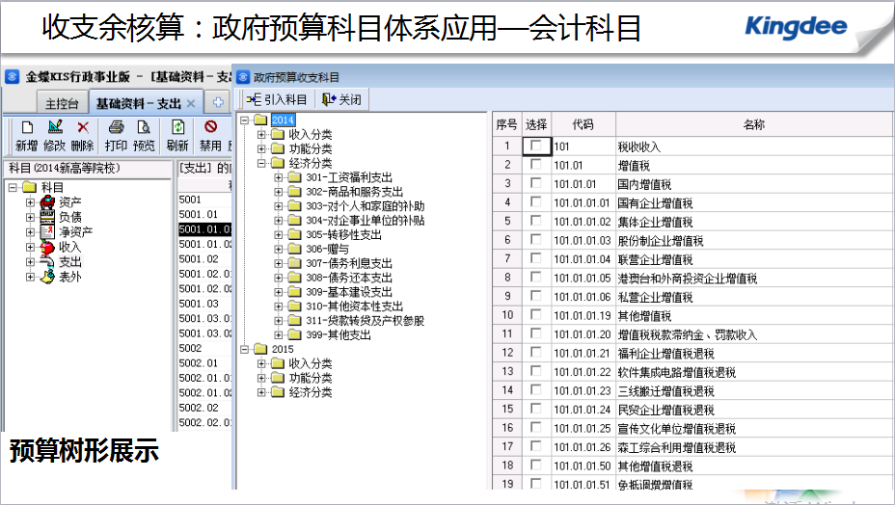The height and width of the screenshot is (505, 895).
Task: Select 功能分类 under 2015
Action: click(311, 378)
